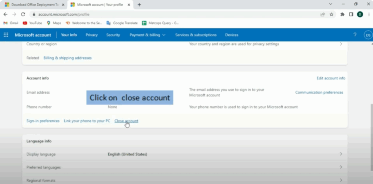
Task: Open the Security section
Action: (x=113, y=35)
